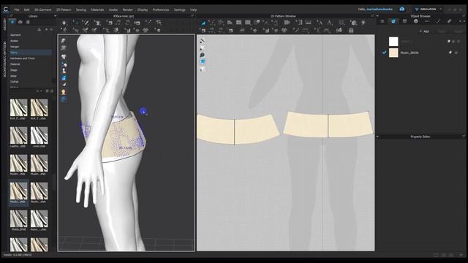Screen dimensions: 468x263
Task: Open the Avatar menu
Action: 113,9
